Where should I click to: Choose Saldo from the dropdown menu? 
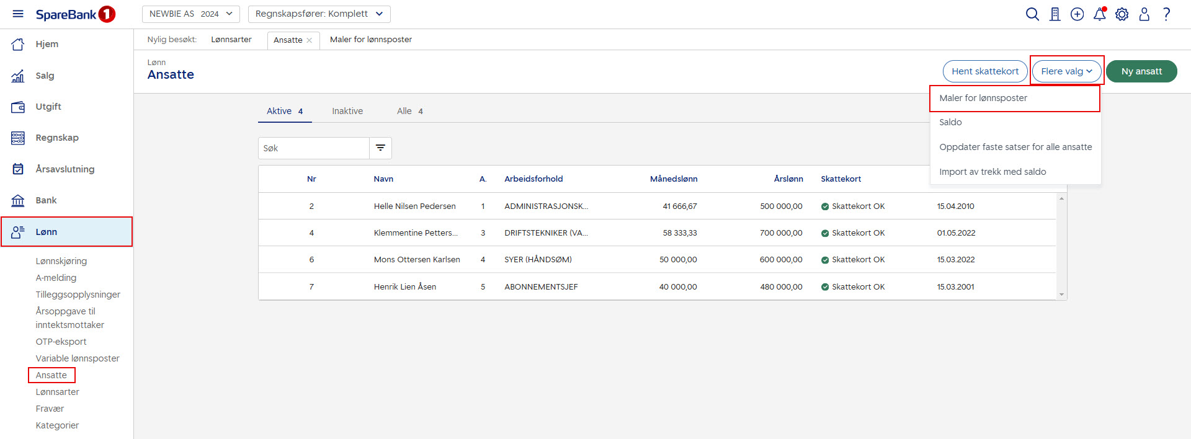pos(950,122)
